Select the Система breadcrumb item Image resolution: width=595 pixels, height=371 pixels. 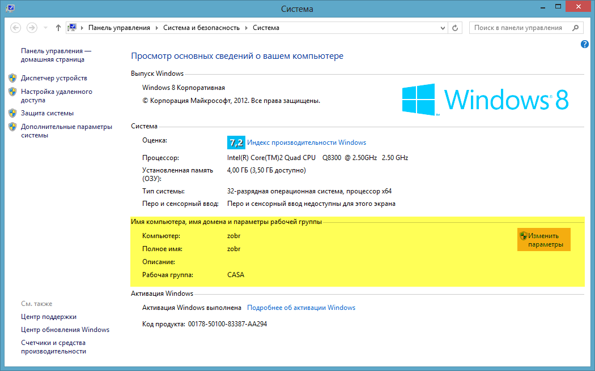266,28
